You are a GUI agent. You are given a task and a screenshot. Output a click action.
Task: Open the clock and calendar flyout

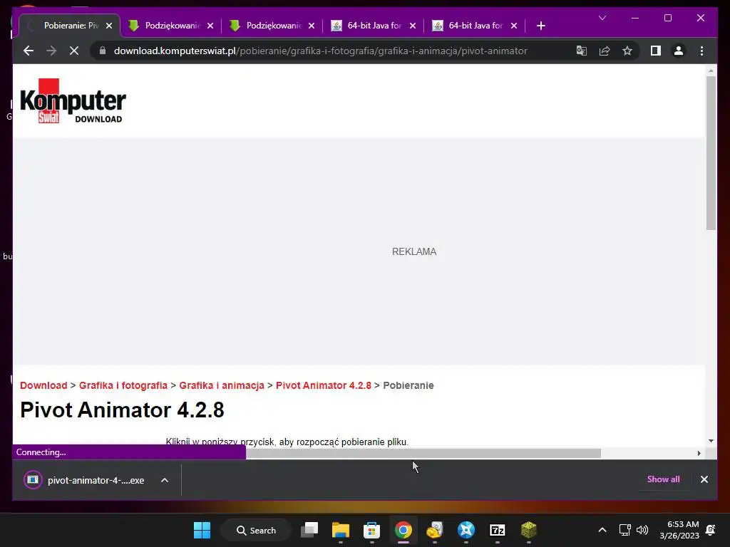[x=679, y=530]
